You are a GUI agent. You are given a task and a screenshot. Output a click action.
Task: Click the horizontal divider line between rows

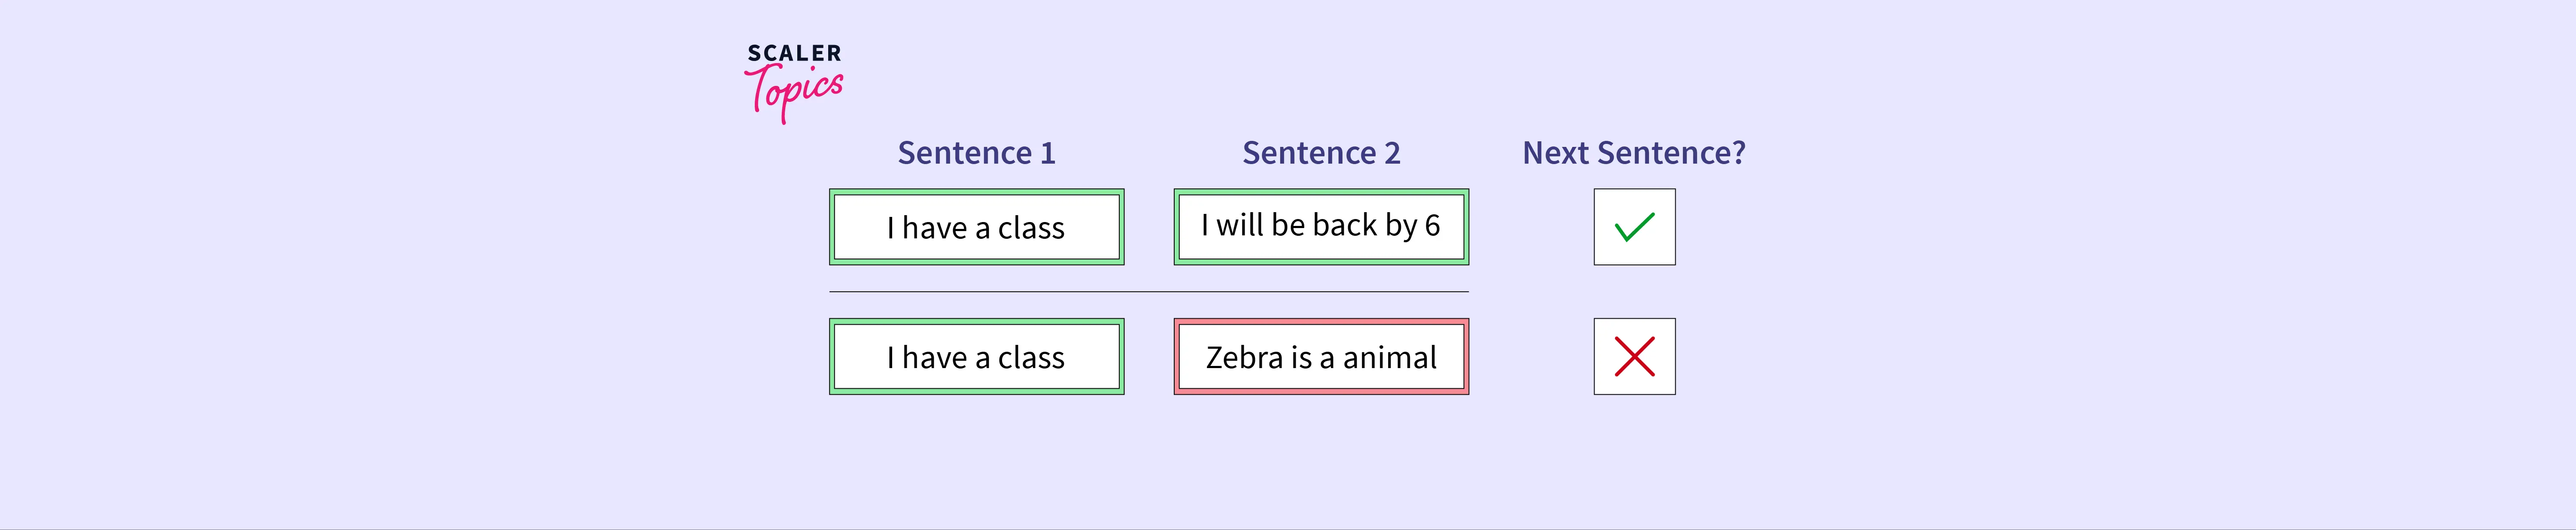(1148, 292)
